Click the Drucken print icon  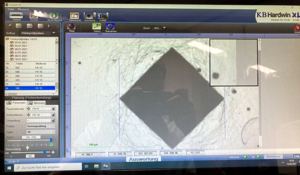point(34,15)
